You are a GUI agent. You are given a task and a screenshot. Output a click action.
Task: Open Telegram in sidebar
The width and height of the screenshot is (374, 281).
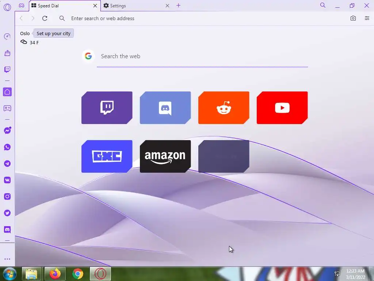(7, 164)
